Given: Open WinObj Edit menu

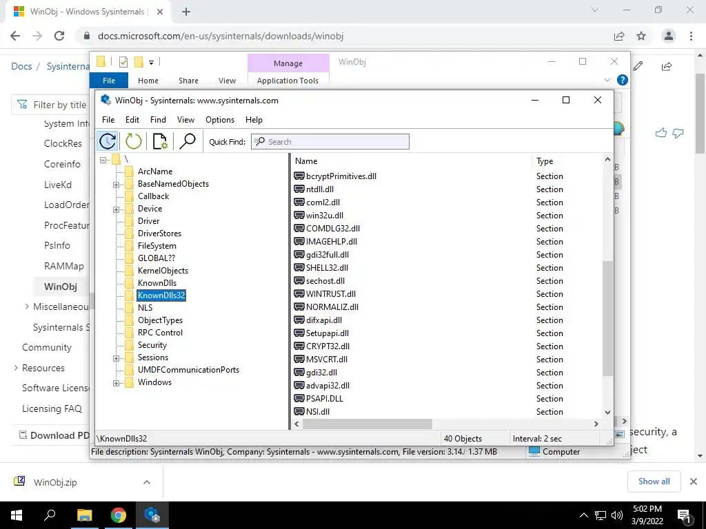Looking at the screenshot, I should (x=132, y=120).
